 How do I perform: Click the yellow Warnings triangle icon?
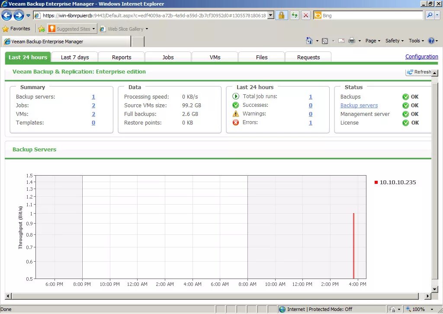[x=236, y=114]
